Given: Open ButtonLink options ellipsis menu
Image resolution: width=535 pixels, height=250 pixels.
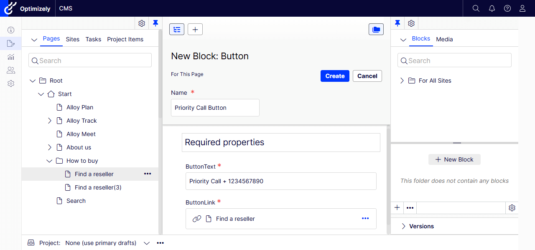Looking at the screenshot, I should [365, 219].
